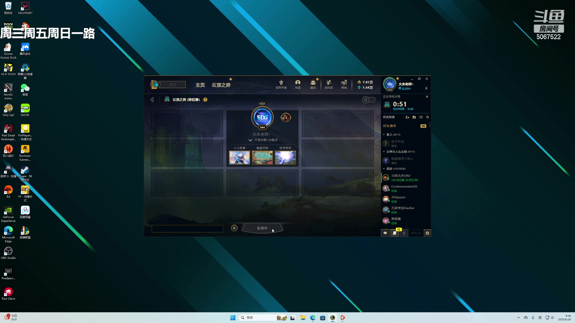Open KOOK desktop shortcut
Viewport: 575px width, 323px height.
[x=25, y=110]
